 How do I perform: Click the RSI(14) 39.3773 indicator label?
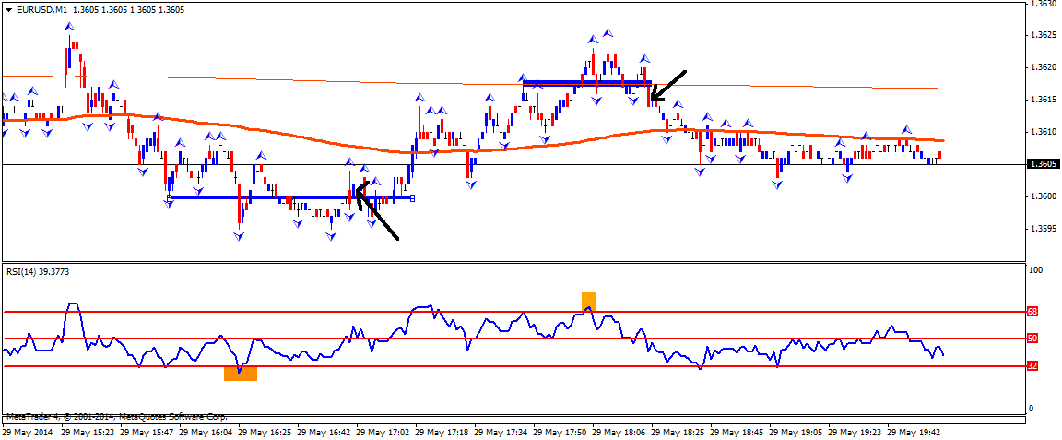point(37,271)
